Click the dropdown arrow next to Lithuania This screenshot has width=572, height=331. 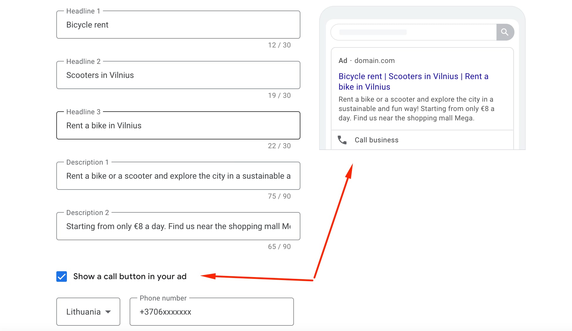coord(108,312)
